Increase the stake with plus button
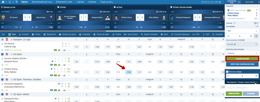 coord(251,36)
